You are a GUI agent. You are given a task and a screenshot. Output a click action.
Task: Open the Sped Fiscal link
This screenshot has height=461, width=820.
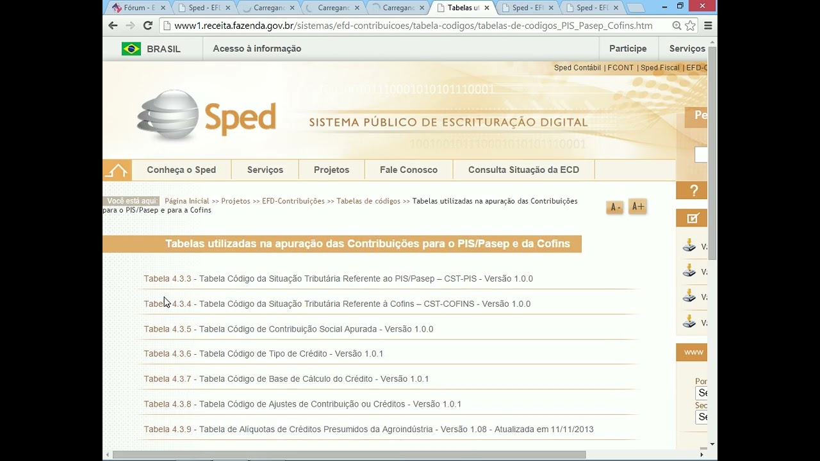660,68
